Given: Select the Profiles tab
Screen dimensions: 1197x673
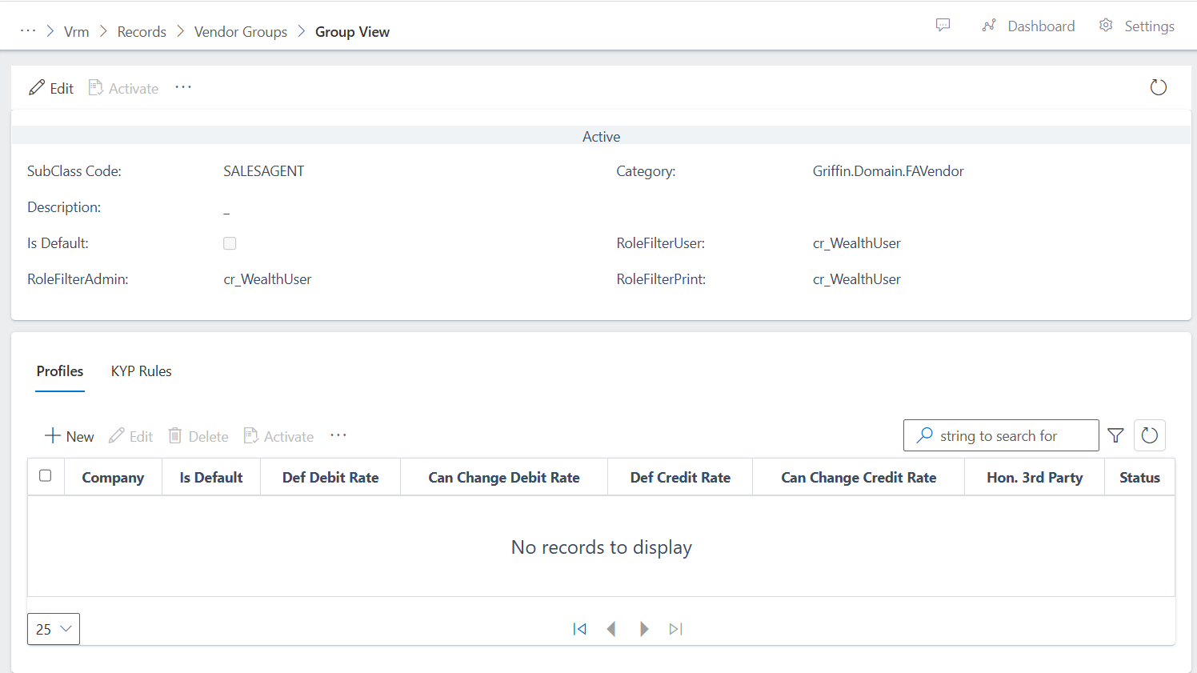Looking at the screenshot, I should click(x=59, y=371).
